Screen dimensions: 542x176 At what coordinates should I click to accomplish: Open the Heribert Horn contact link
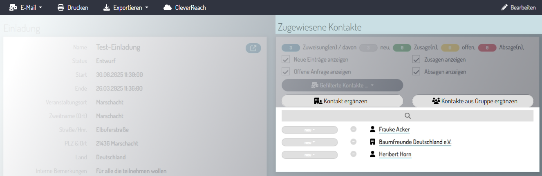395,154
